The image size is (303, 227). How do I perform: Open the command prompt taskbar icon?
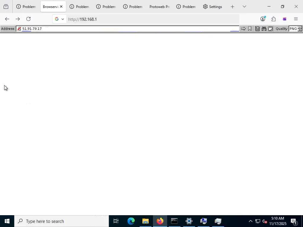174,221
